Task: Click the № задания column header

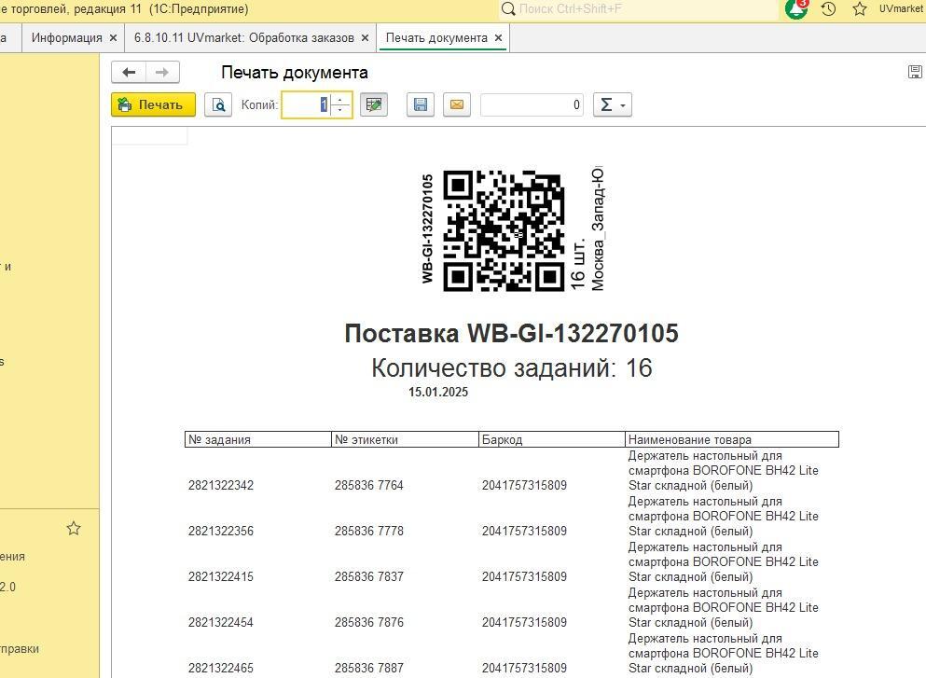Action: 258,439
